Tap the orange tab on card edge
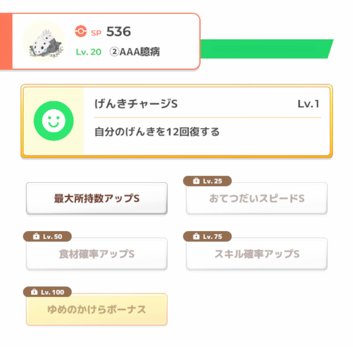 (x=6, y=41)
